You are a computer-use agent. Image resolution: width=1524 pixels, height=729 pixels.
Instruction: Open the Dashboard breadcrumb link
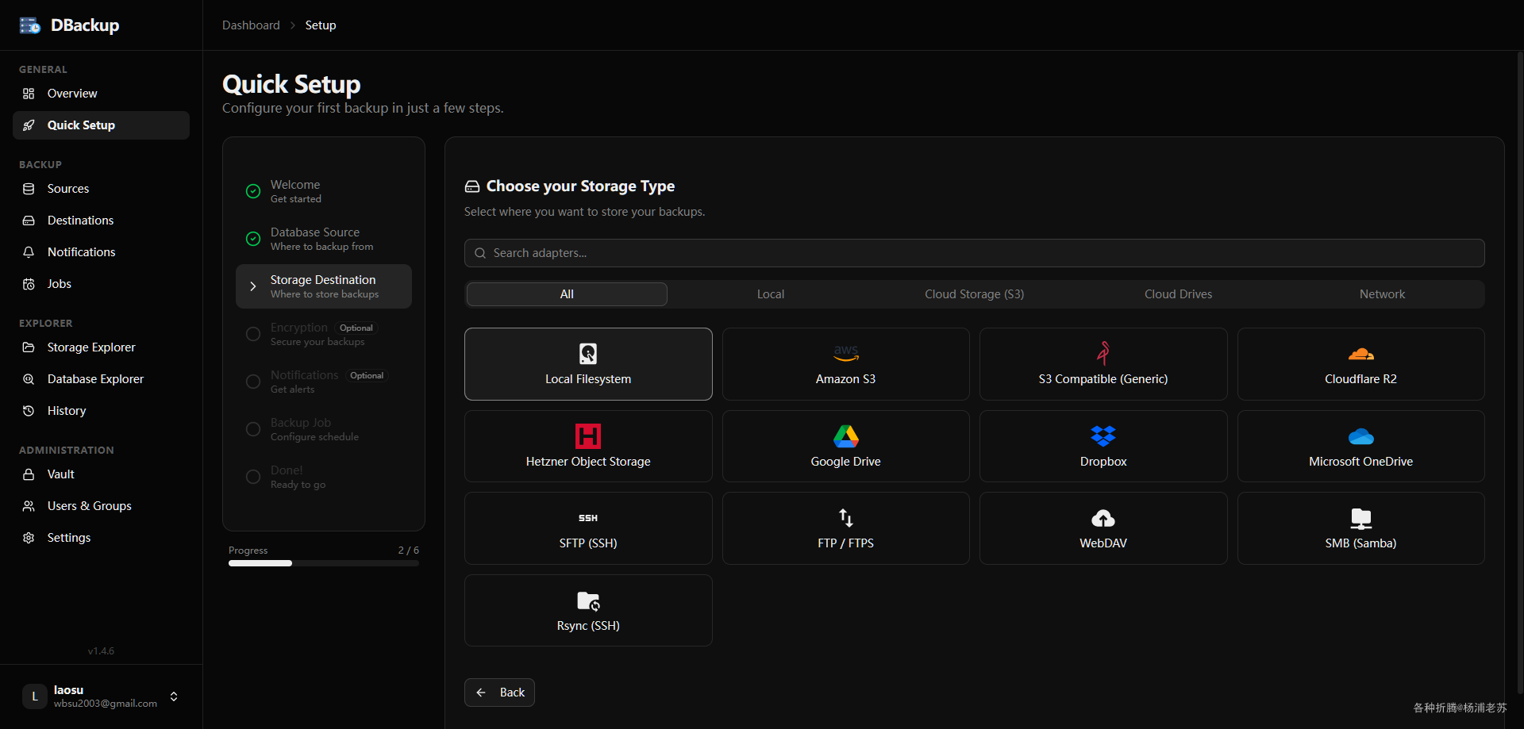point(251,25)
